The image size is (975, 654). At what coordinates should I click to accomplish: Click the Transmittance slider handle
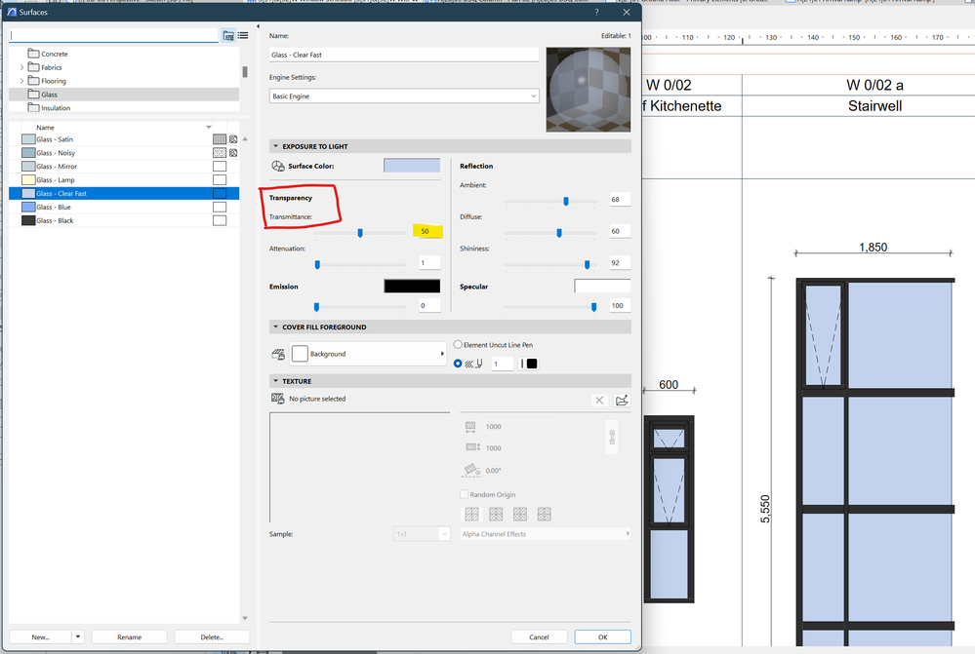coord(360,233)
